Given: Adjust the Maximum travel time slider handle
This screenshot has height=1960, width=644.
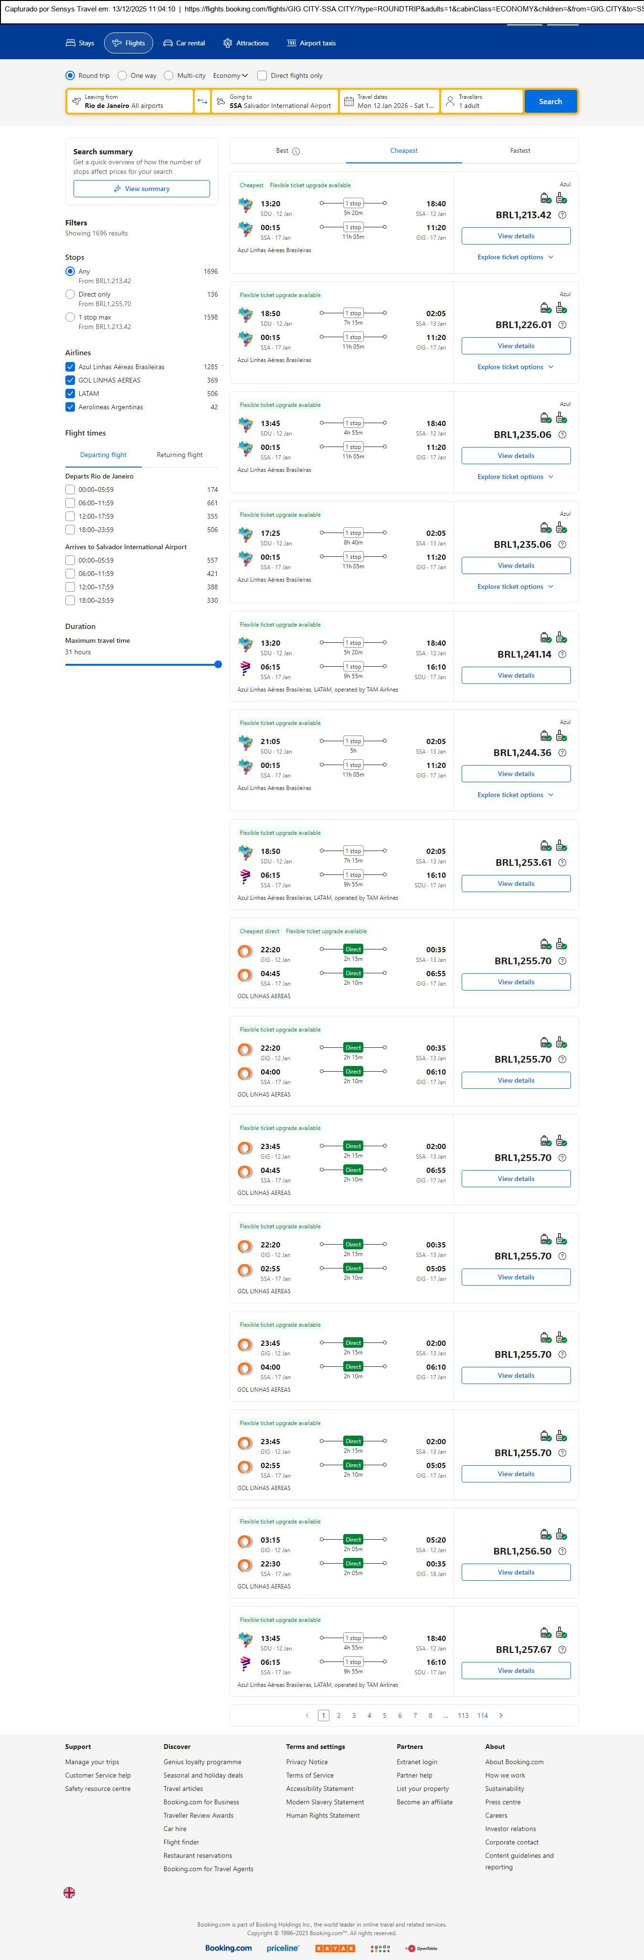Looking at the screenshot, I should point(218,664).
